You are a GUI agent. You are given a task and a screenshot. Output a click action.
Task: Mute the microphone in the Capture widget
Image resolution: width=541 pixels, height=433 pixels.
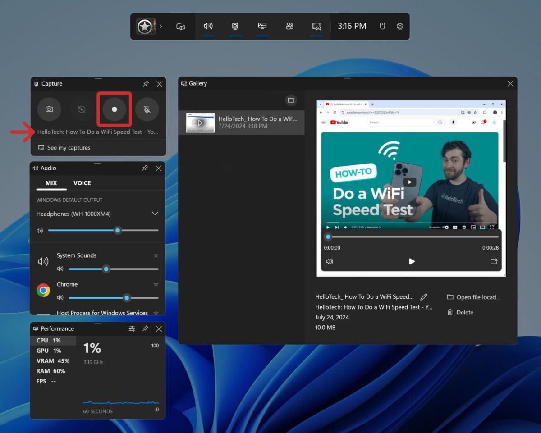(147, 109)
